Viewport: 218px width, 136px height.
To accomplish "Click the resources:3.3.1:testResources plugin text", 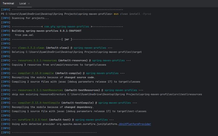I will click(x=41, y=90).
